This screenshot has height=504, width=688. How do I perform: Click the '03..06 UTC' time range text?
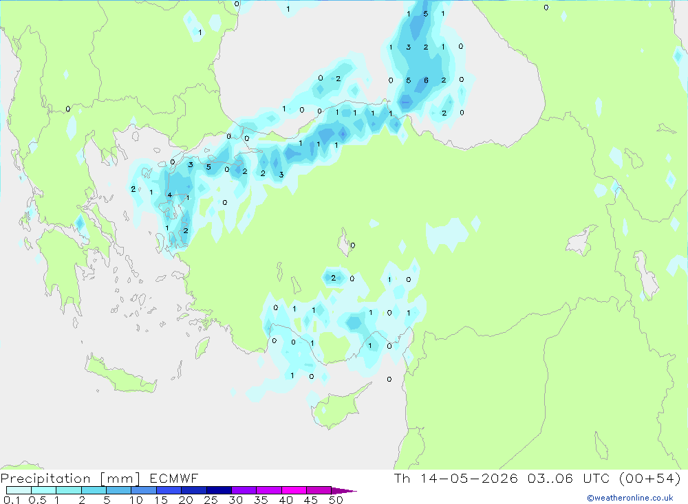pos(569,479)
